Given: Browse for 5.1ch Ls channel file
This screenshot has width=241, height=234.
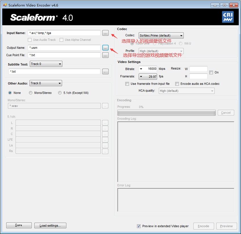Looking at the screenshot, I should click(x=105, y=145).
